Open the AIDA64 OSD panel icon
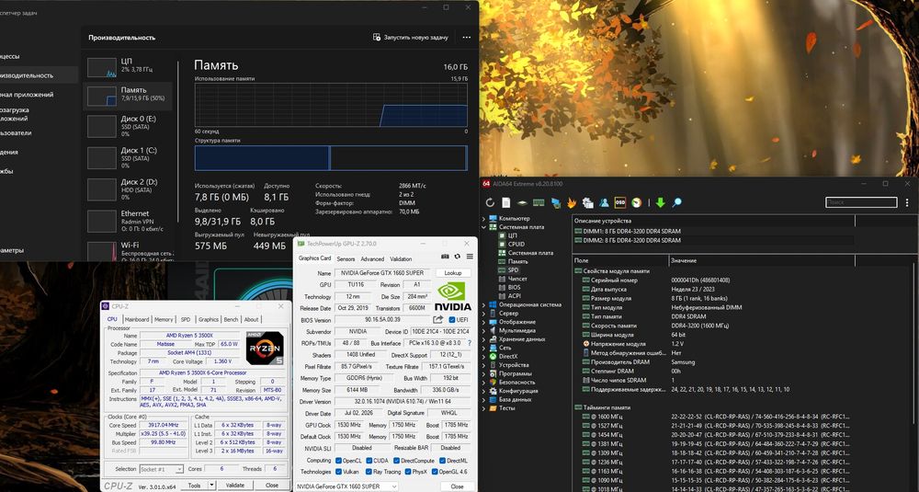919x492 pixels. pyautogui.click(x=620, y=203)
